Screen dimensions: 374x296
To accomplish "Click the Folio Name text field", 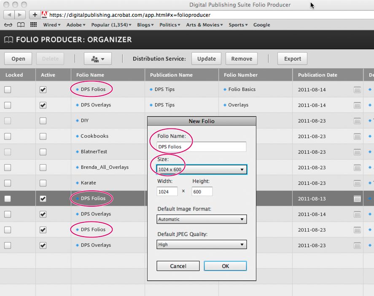I will [x=202, y=147].
